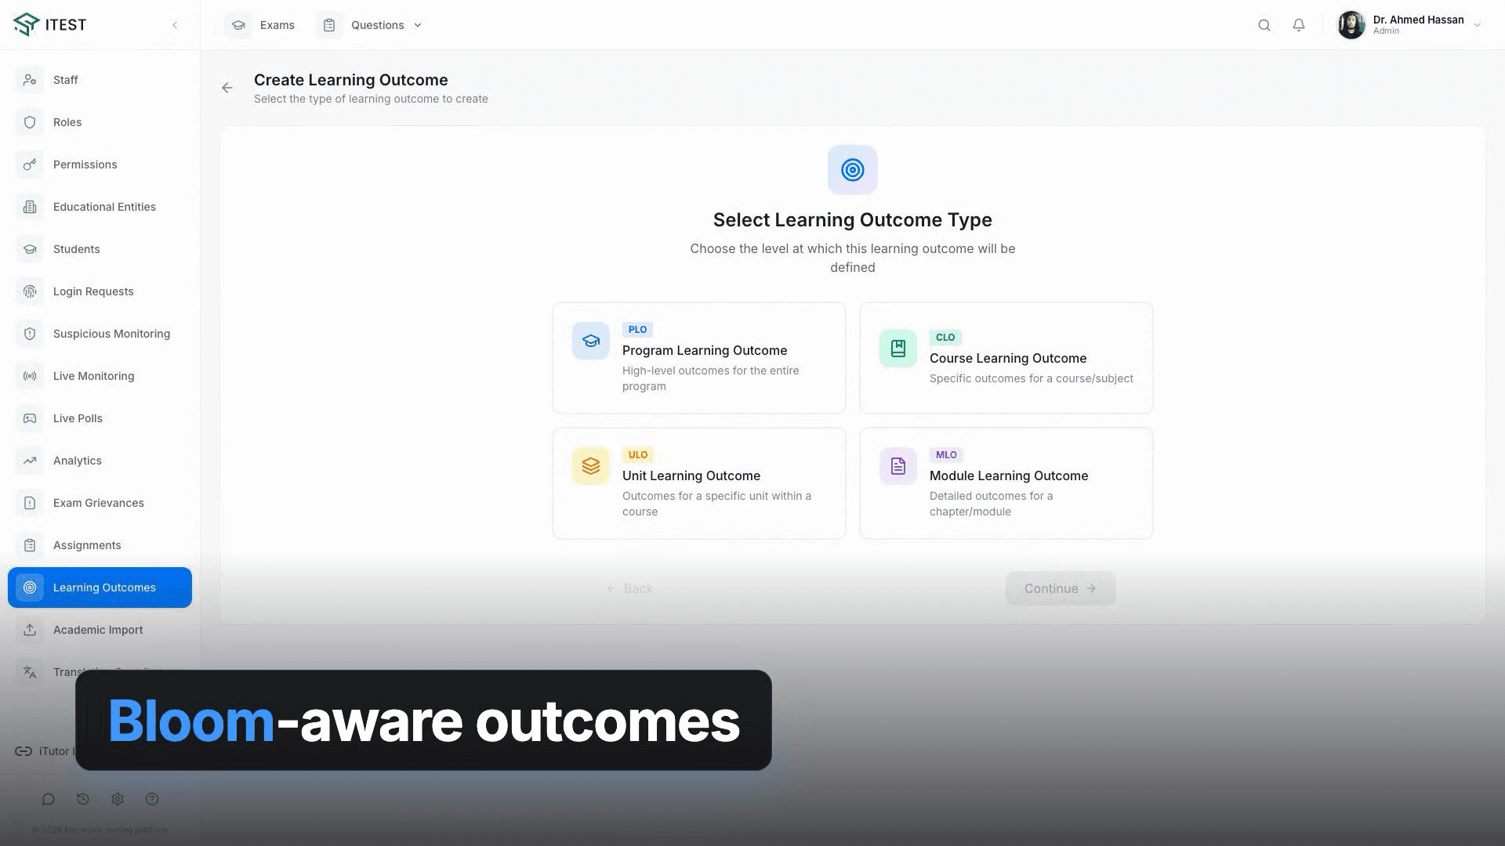Click the Live Monitoring broadcast icon
Image resolution: width=1505 pixels, height=846 pixels.
pos(30,376)
